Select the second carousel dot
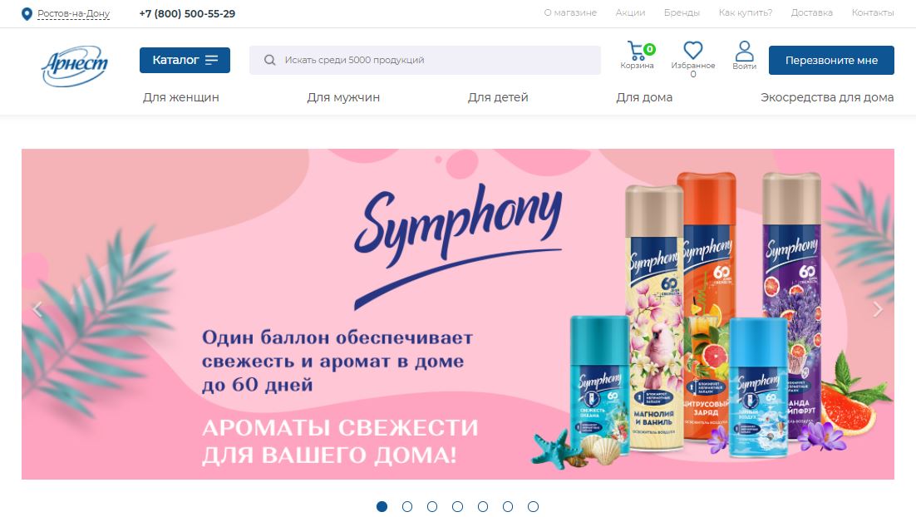Viewport: 916px width, 517px height. click(407, 506)
